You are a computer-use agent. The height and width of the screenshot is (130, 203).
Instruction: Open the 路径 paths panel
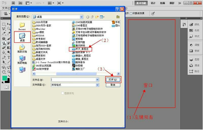194,71
